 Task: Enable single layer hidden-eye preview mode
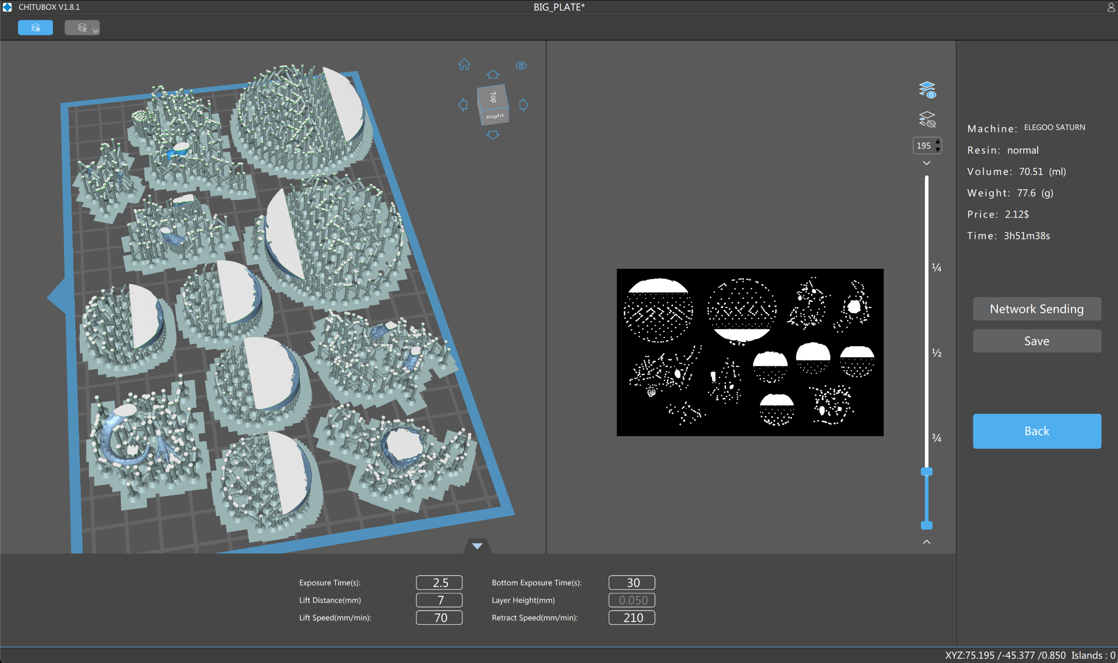pyautogui.click(x=927, y=119)
